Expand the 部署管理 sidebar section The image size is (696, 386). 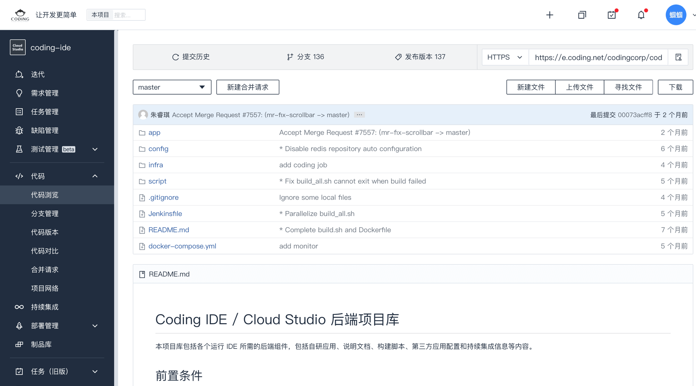[95, 326]
